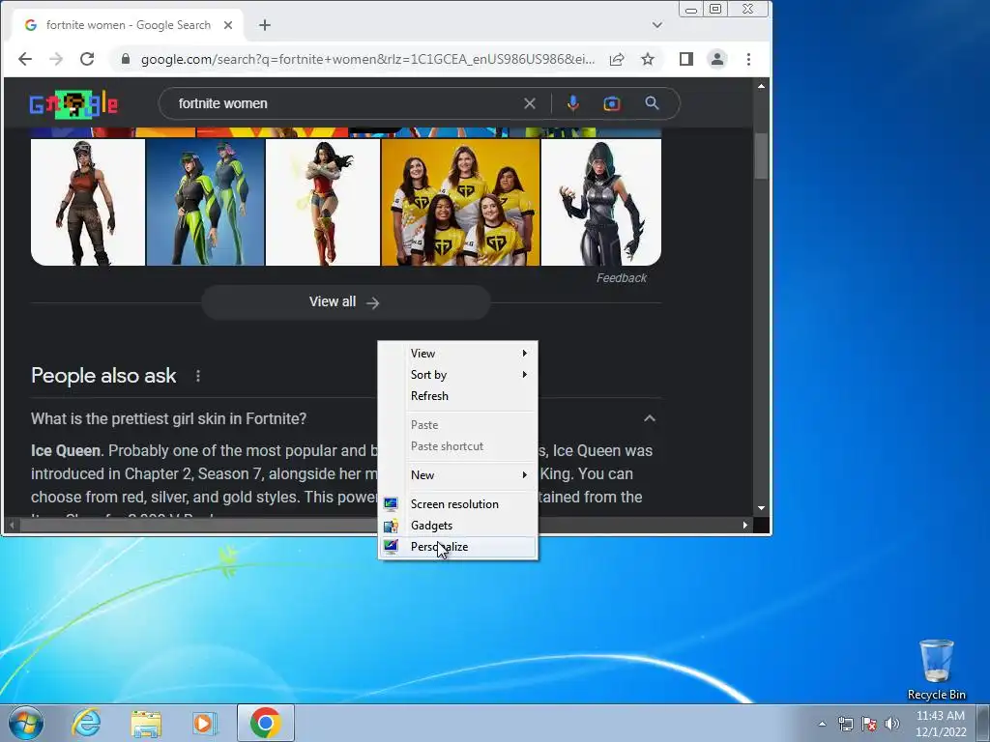
Task: Open the yellow jersey team photo
Action: click(461, 203)
